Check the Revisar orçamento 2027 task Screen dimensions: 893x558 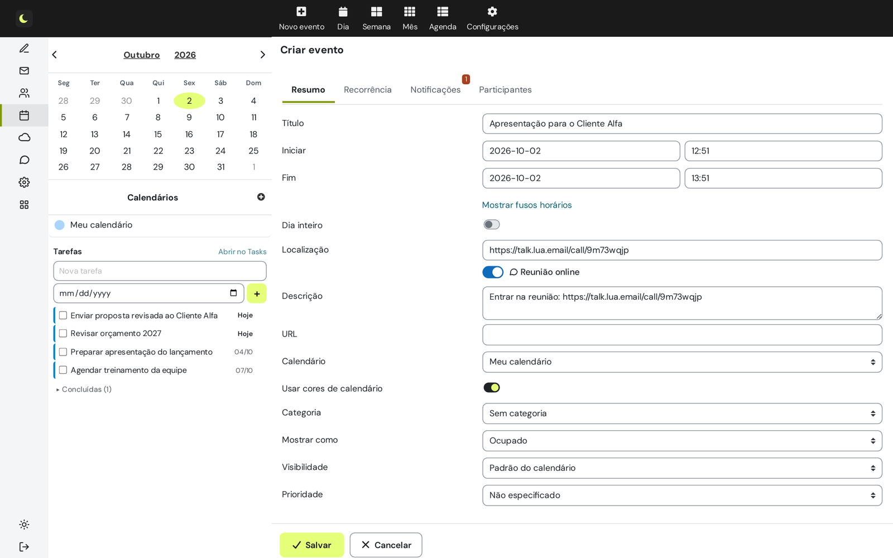pos(63,334)
